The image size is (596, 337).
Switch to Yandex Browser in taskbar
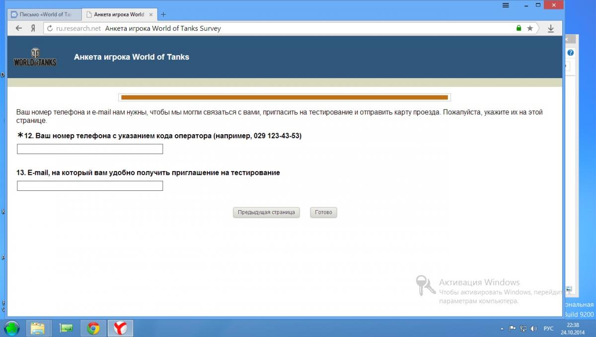(x=120, y=328)
